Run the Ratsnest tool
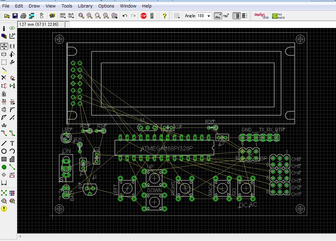This screenshot has width=336, height=241. click(x=4, y=193)
